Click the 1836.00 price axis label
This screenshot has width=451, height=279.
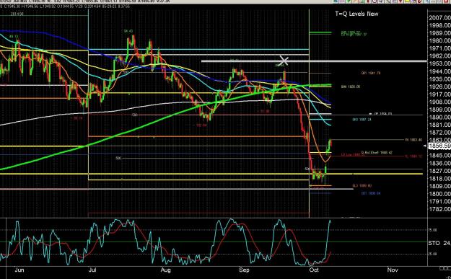(439, 164)
